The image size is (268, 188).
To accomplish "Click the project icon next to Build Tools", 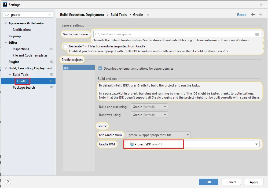I will pos(52,74).
